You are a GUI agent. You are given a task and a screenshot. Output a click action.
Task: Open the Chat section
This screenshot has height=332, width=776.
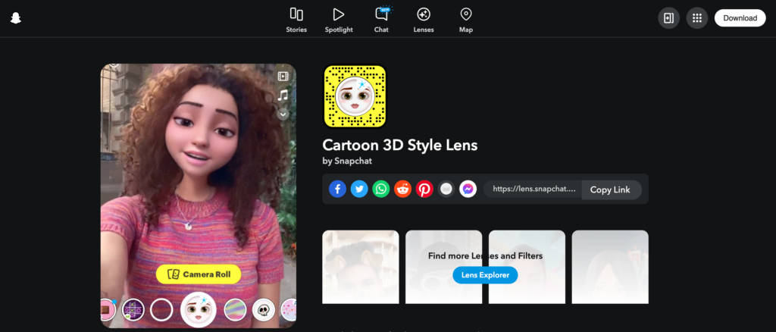click(381, 20)
